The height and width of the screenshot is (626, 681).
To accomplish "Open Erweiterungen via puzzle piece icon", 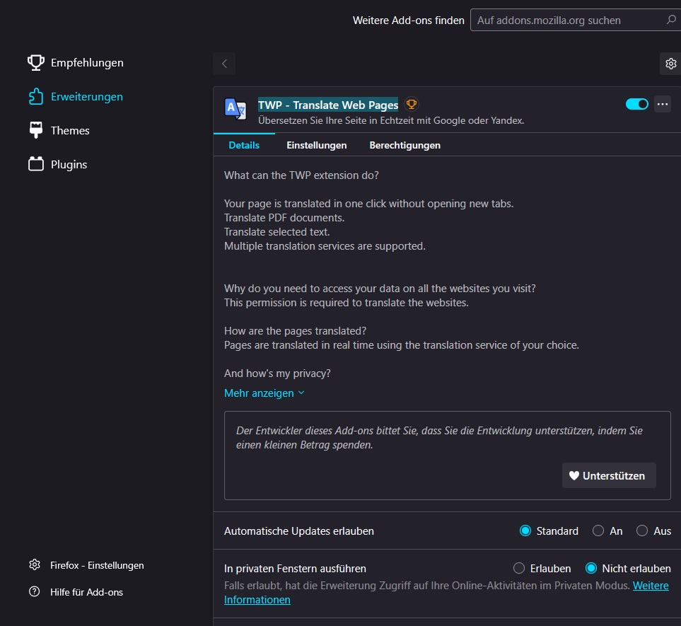I will pos(35,97).
